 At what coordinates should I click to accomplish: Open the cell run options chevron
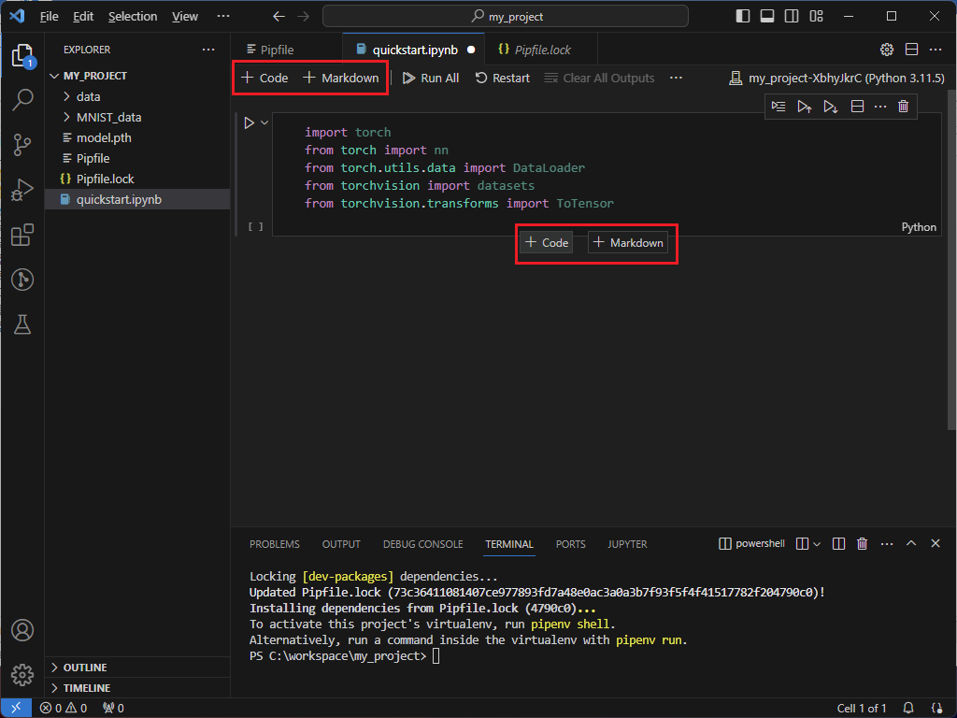pyautogui.click(x=264, y=122)
